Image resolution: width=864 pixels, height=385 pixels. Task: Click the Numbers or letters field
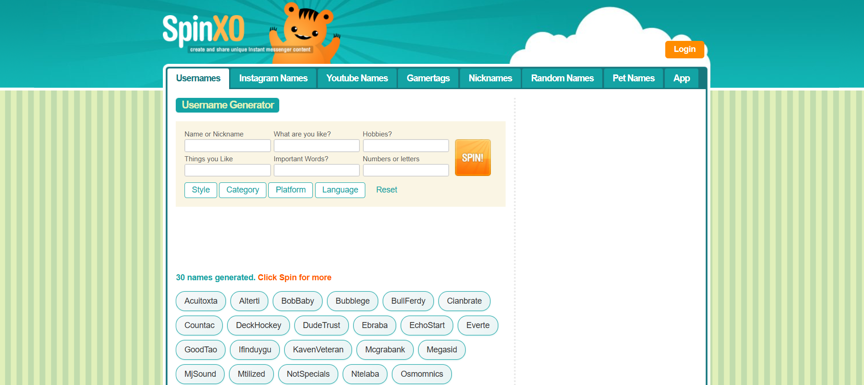[x=406, y=170]
